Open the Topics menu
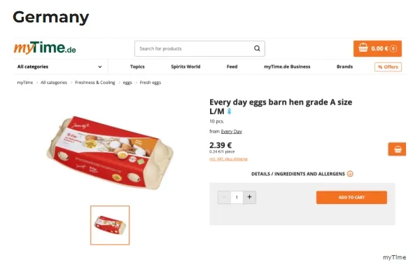Image resolution: width=413 pixels, height=265 pixels. point(137,67)
